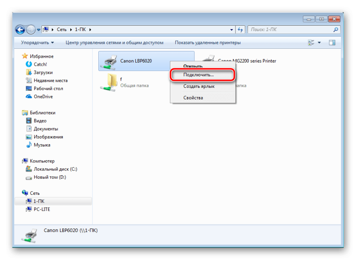Choose Свойства in the context menu
The width and height of the screenshot is (356, 260).
tap(202, 98)
